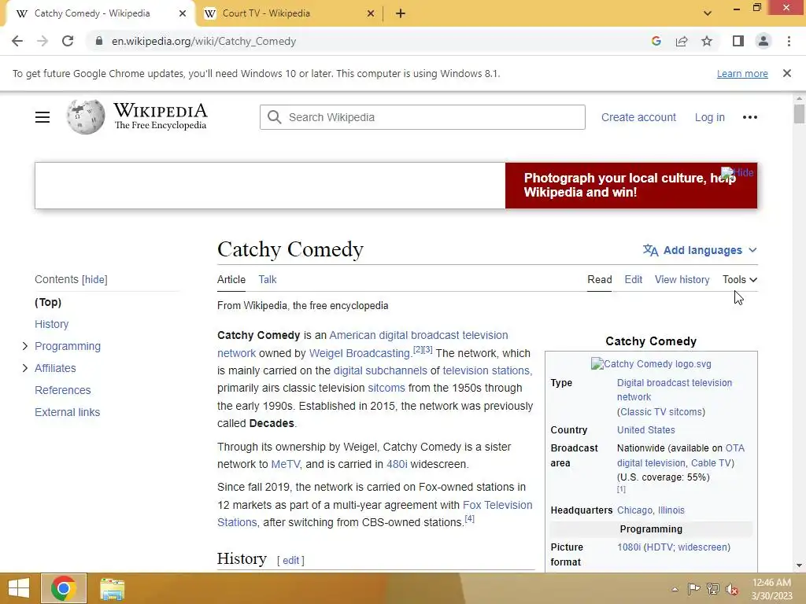Switch to Court TV - Wikipedia tab

290,13
